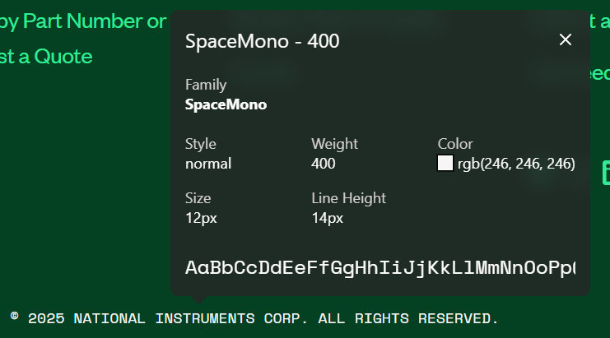Screen dimensions: 610x338
Task: Close the SpaceMono font info popup
Action: (566, 40)
